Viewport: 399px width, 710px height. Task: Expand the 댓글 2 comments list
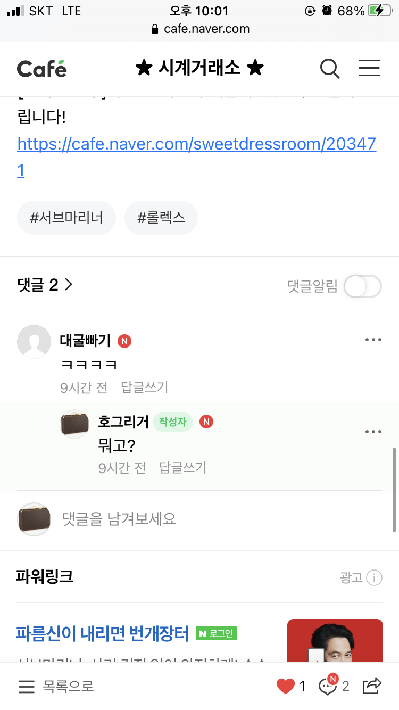coord(45,285)
